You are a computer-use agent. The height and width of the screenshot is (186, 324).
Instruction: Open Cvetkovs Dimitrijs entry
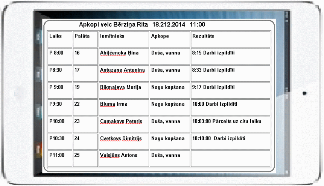pyautogui.click(x=121, y=138)
